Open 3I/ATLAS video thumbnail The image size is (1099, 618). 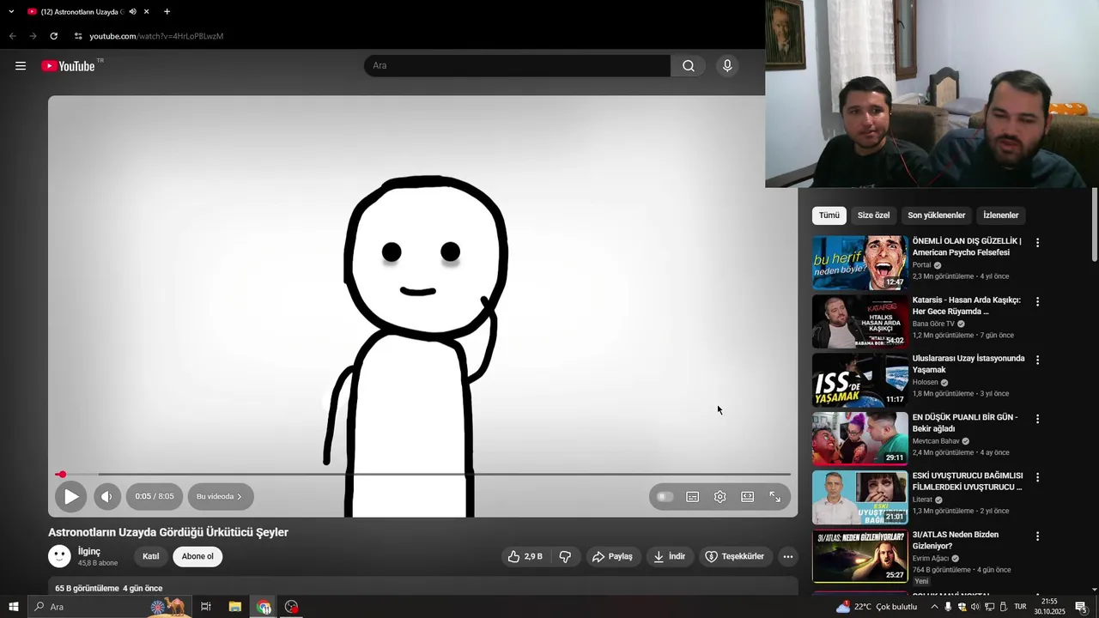859,556
